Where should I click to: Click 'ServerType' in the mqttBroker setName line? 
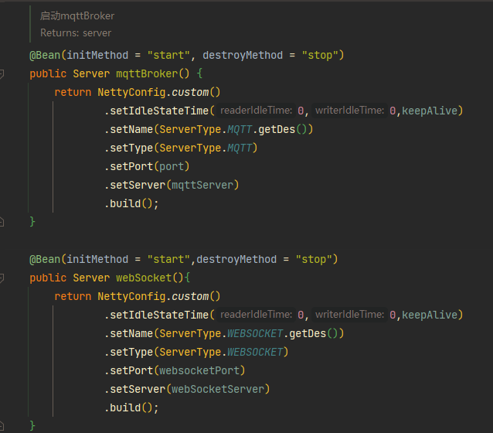pos(190,129)
